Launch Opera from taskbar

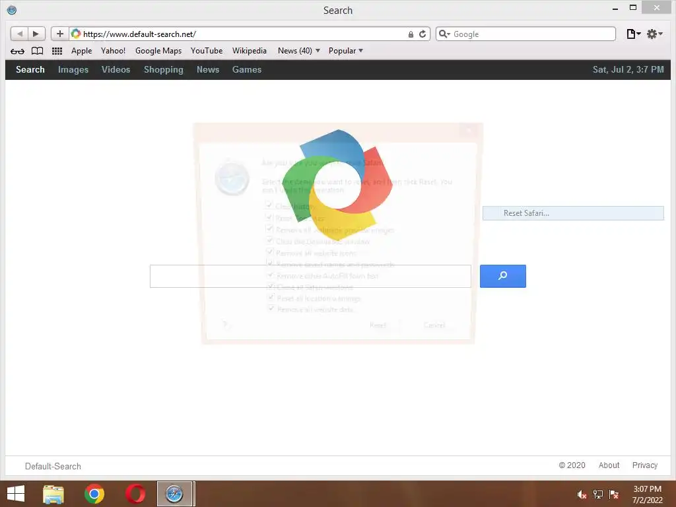pyautogui.click(x=135, y=494)
